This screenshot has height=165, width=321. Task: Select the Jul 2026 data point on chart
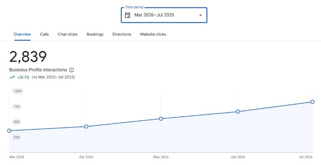point(313,102)
